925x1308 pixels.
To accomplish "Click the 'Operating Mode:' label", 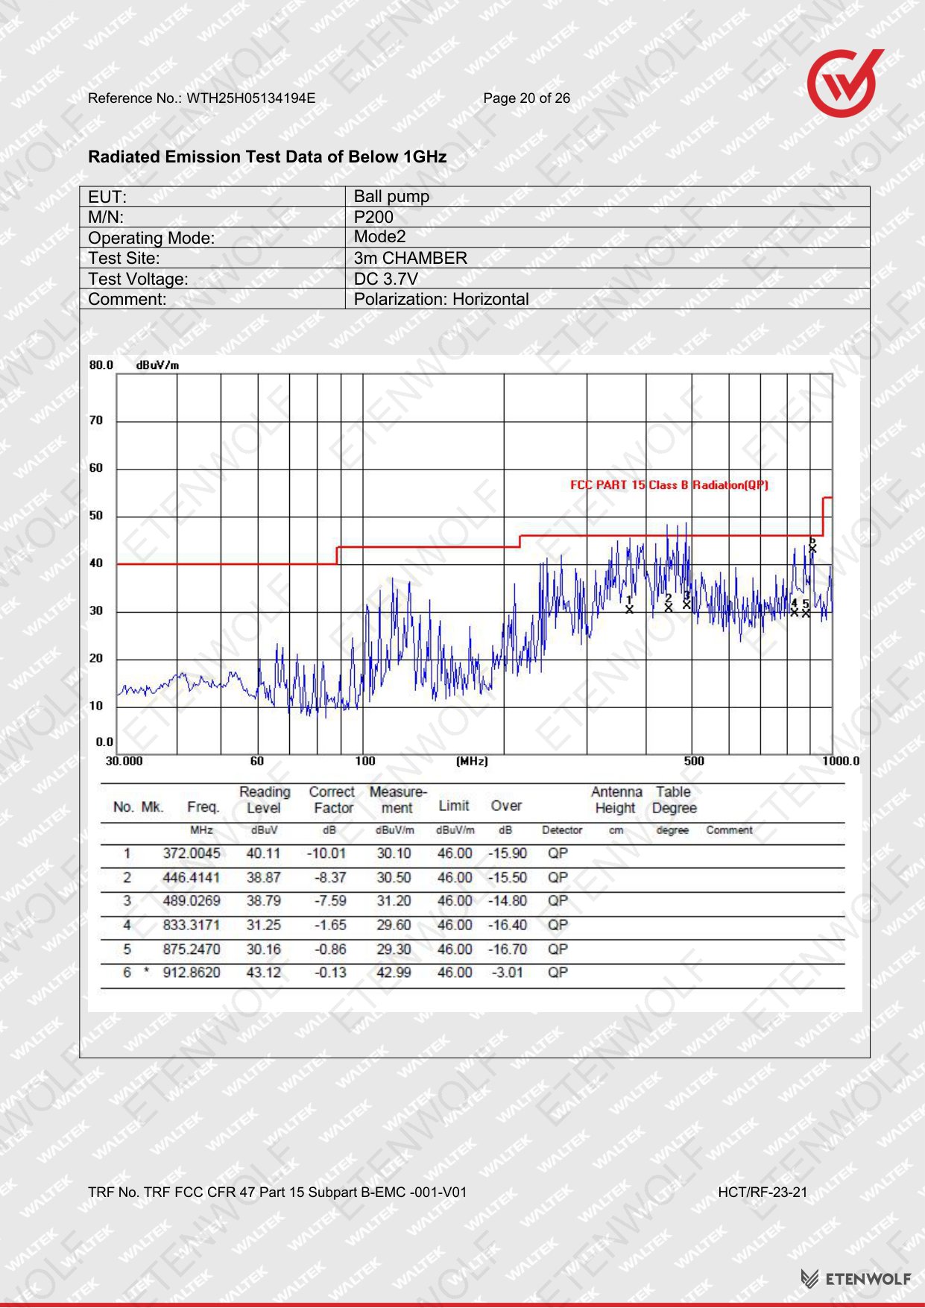I will 151,238.
